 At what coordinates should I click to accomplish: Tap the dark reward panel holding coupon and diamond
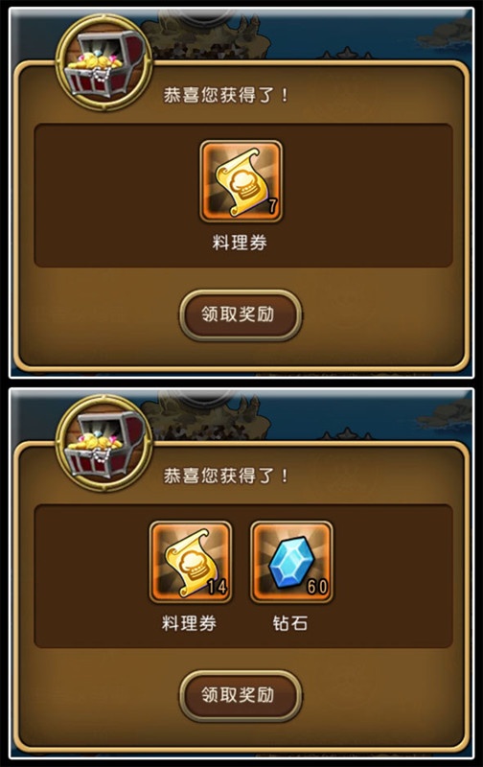(x=243, y=576)
